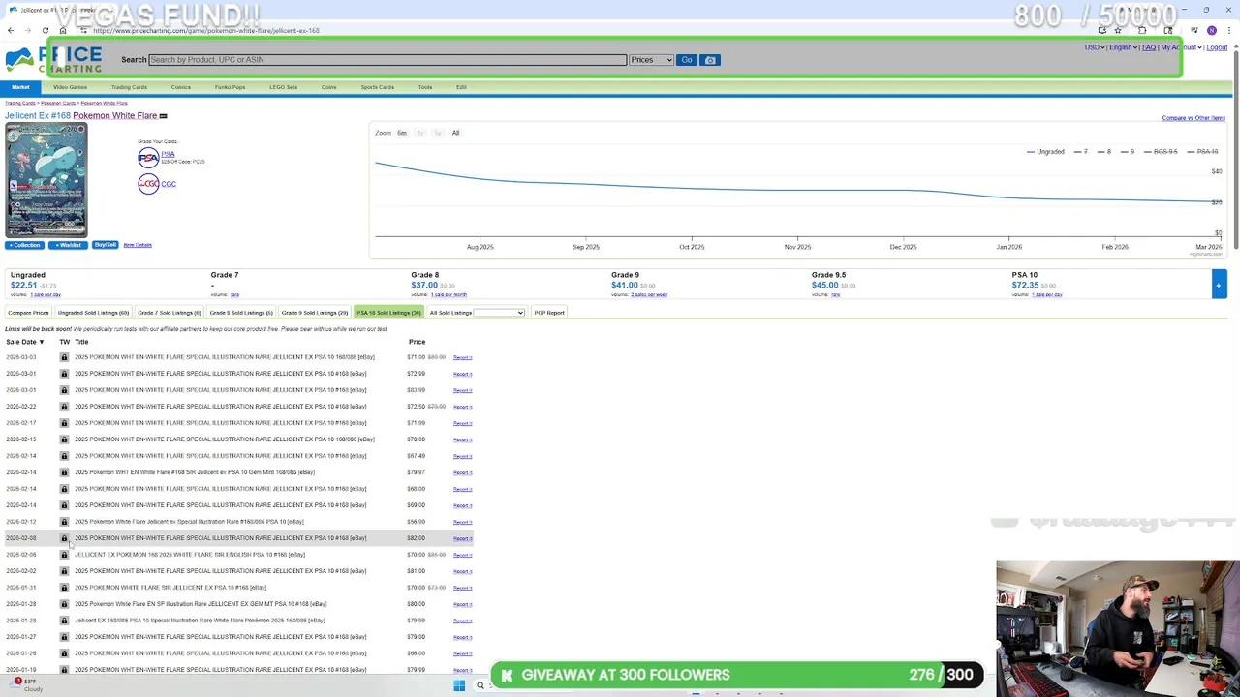Click the CGC grading logo
1240x697 pixels.
coord(148,184)
